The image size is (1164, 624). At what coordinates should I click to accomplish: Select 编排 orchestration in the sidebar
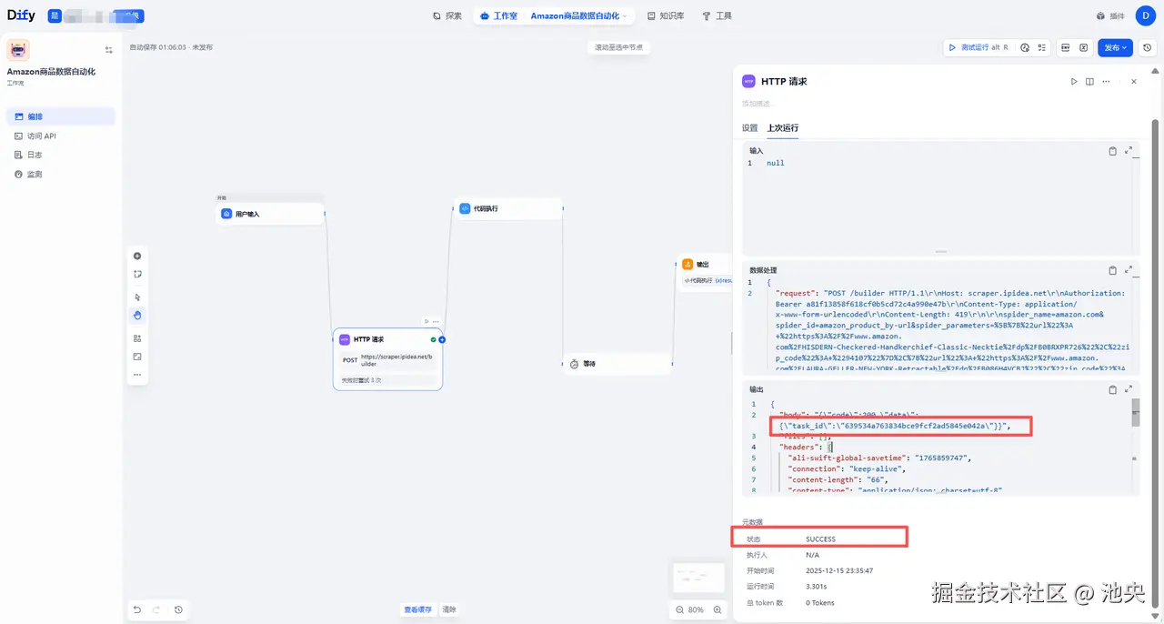[61, 116]
